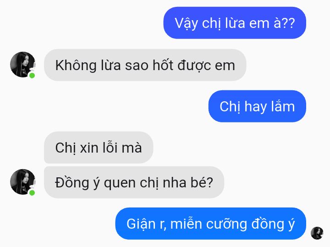Open the sender avatar beside "Không lừa sao hốt được em"
This screenshot has width=330, height=247.
tap(23, 65)
